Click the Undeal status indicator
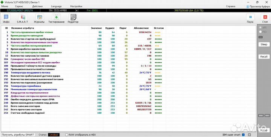The image size is (271, 137). [x=54, y=135]
